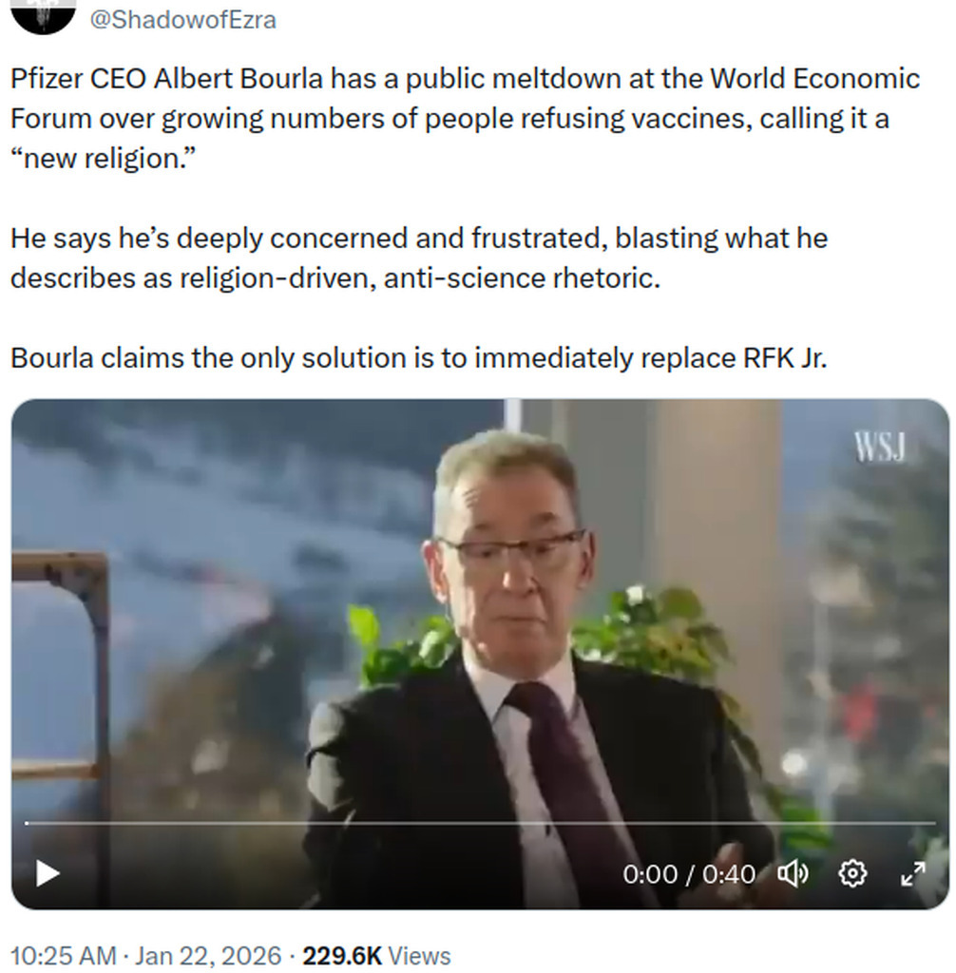Click the Jan 22, 2026 date

click(x=208, y=956)
